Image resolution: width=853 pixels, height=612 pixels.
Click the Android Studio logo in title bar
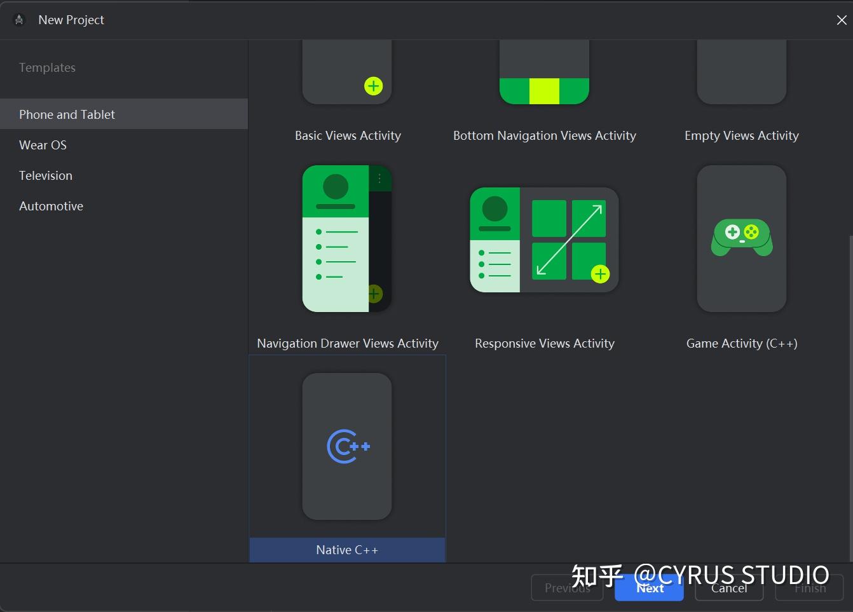point(18,19)
